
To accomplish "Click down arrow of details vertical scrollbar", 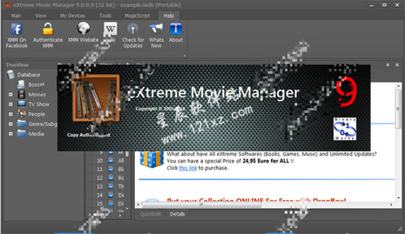I will [x=398, y=198].
